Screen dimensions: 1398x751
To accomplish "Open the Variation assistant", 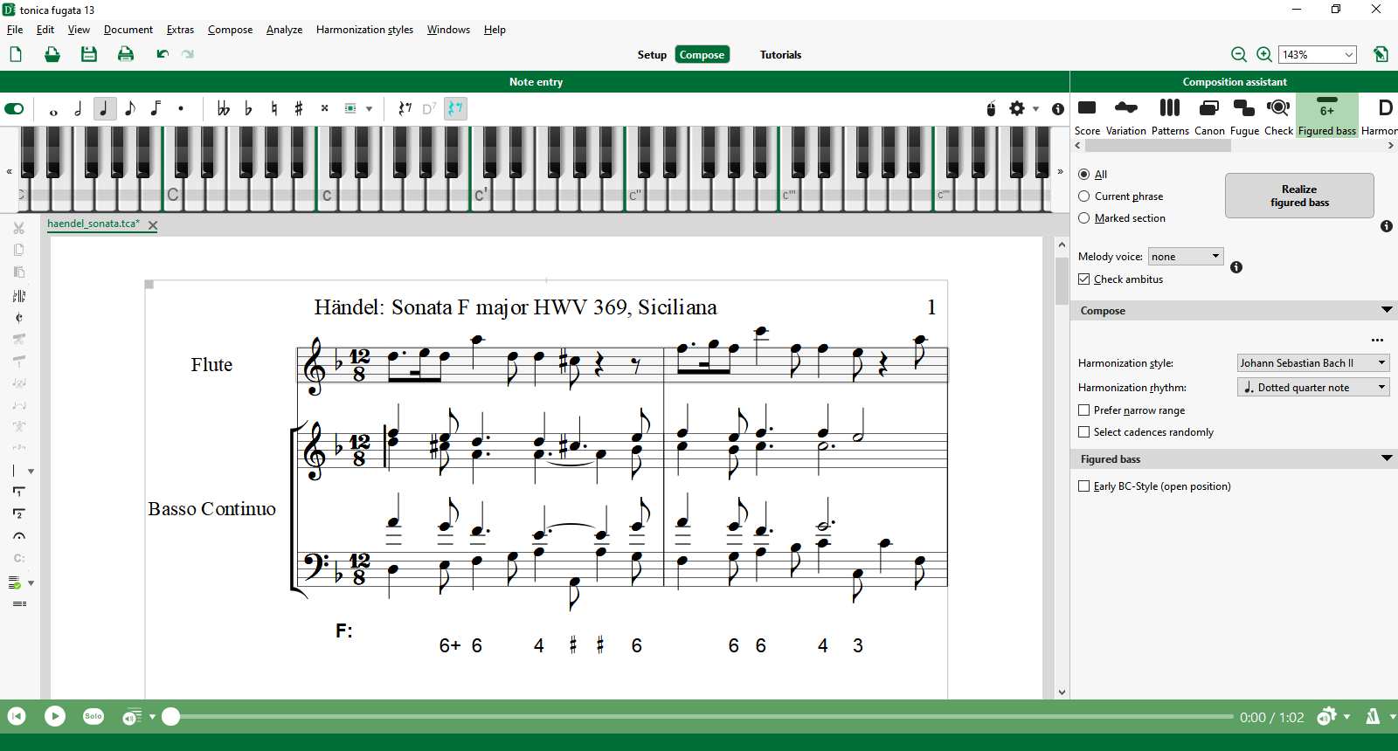I will pos(1126,116).
